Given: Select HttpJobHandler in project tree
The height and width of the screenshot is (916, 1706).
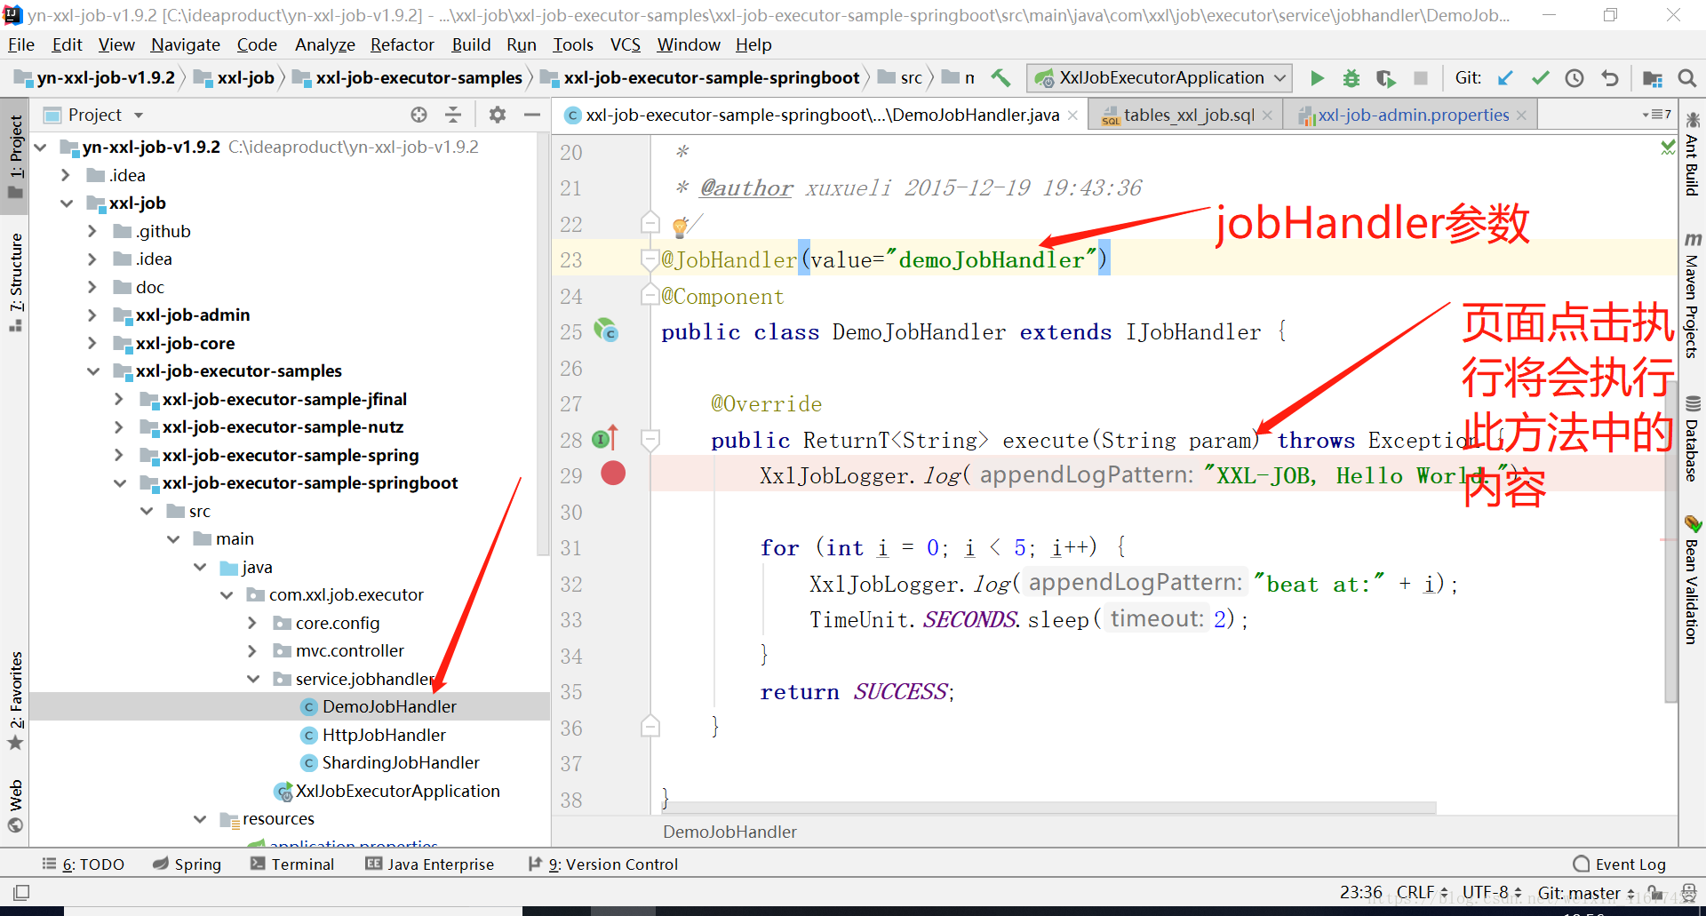Looking at the screenshot, I should 384,735.
